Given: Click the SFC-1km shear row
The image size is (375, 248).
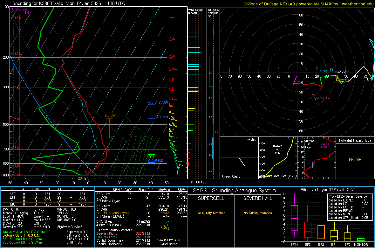Looking at the screenshot, I should (x=142, y=194).
